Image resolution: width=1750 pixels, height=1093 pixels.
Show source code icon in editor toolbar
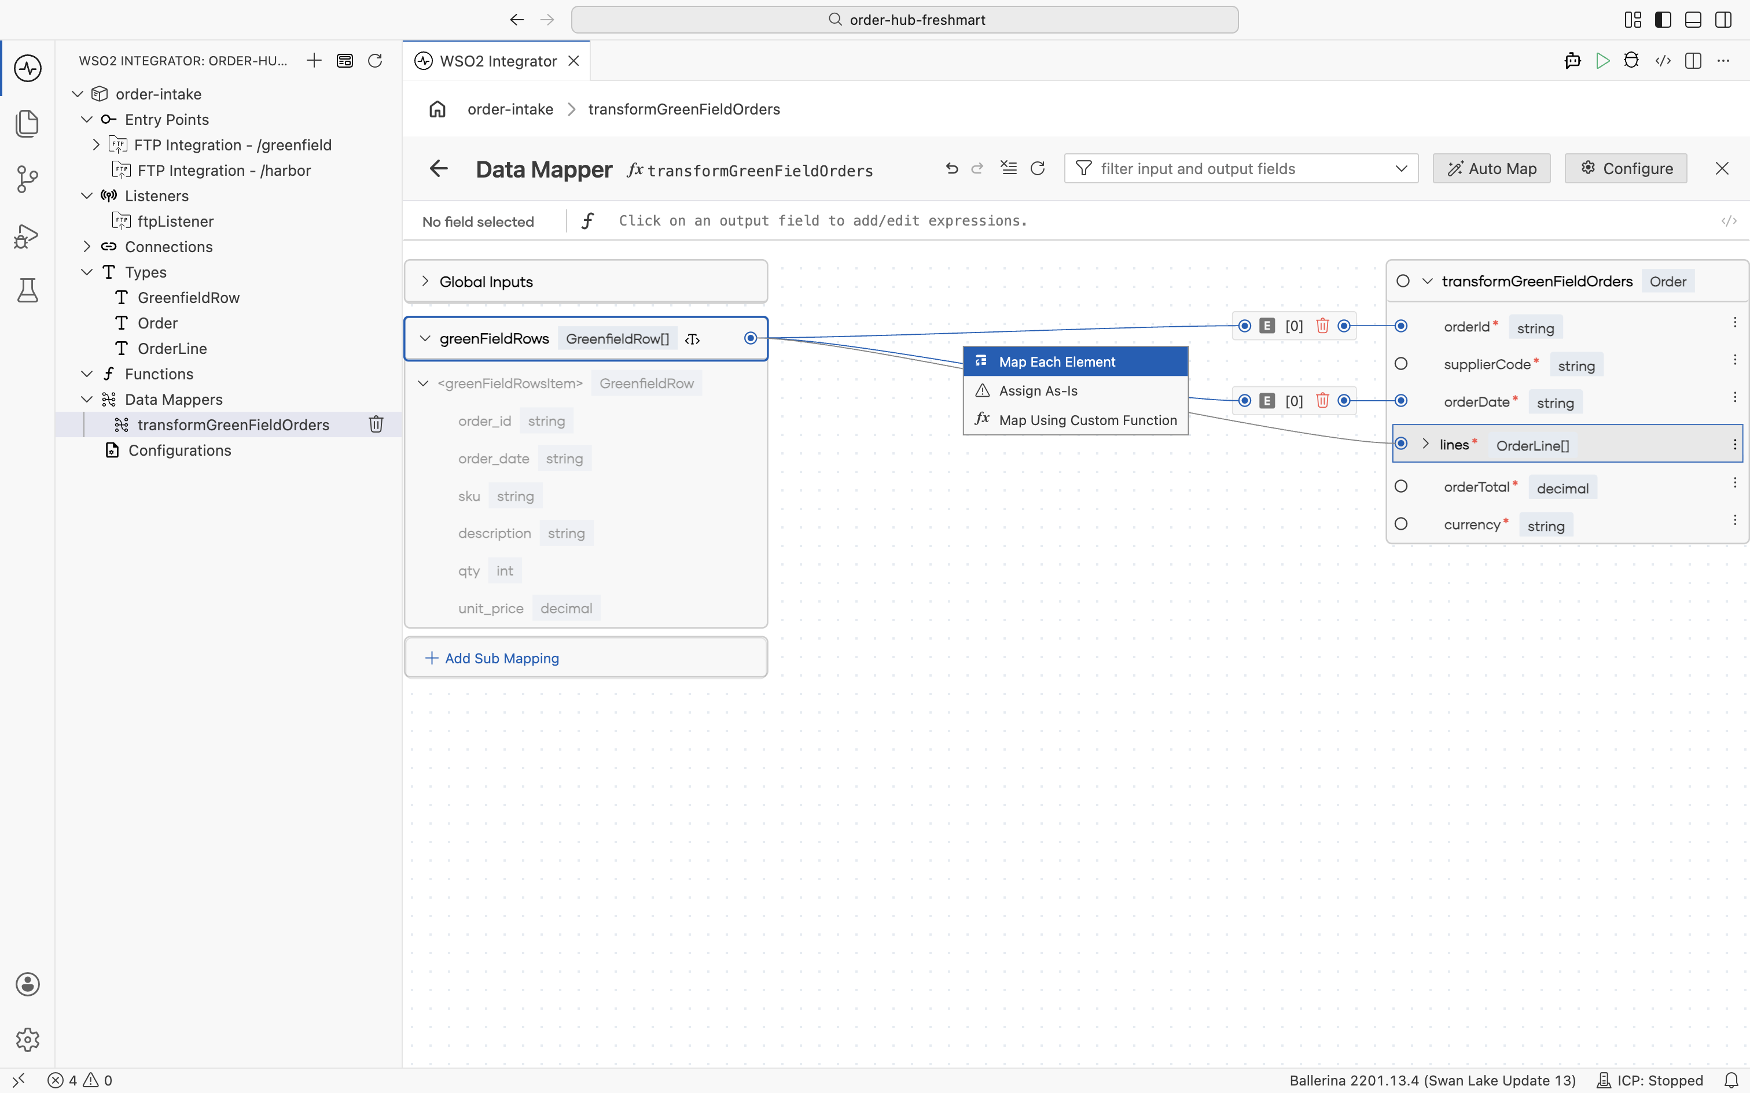point(1663,61)
